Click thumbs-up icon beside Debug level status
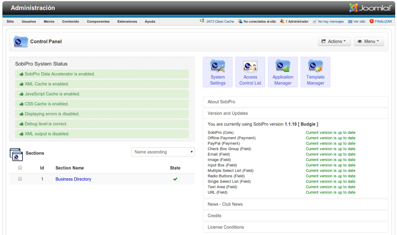 click(x=22, y=124)
